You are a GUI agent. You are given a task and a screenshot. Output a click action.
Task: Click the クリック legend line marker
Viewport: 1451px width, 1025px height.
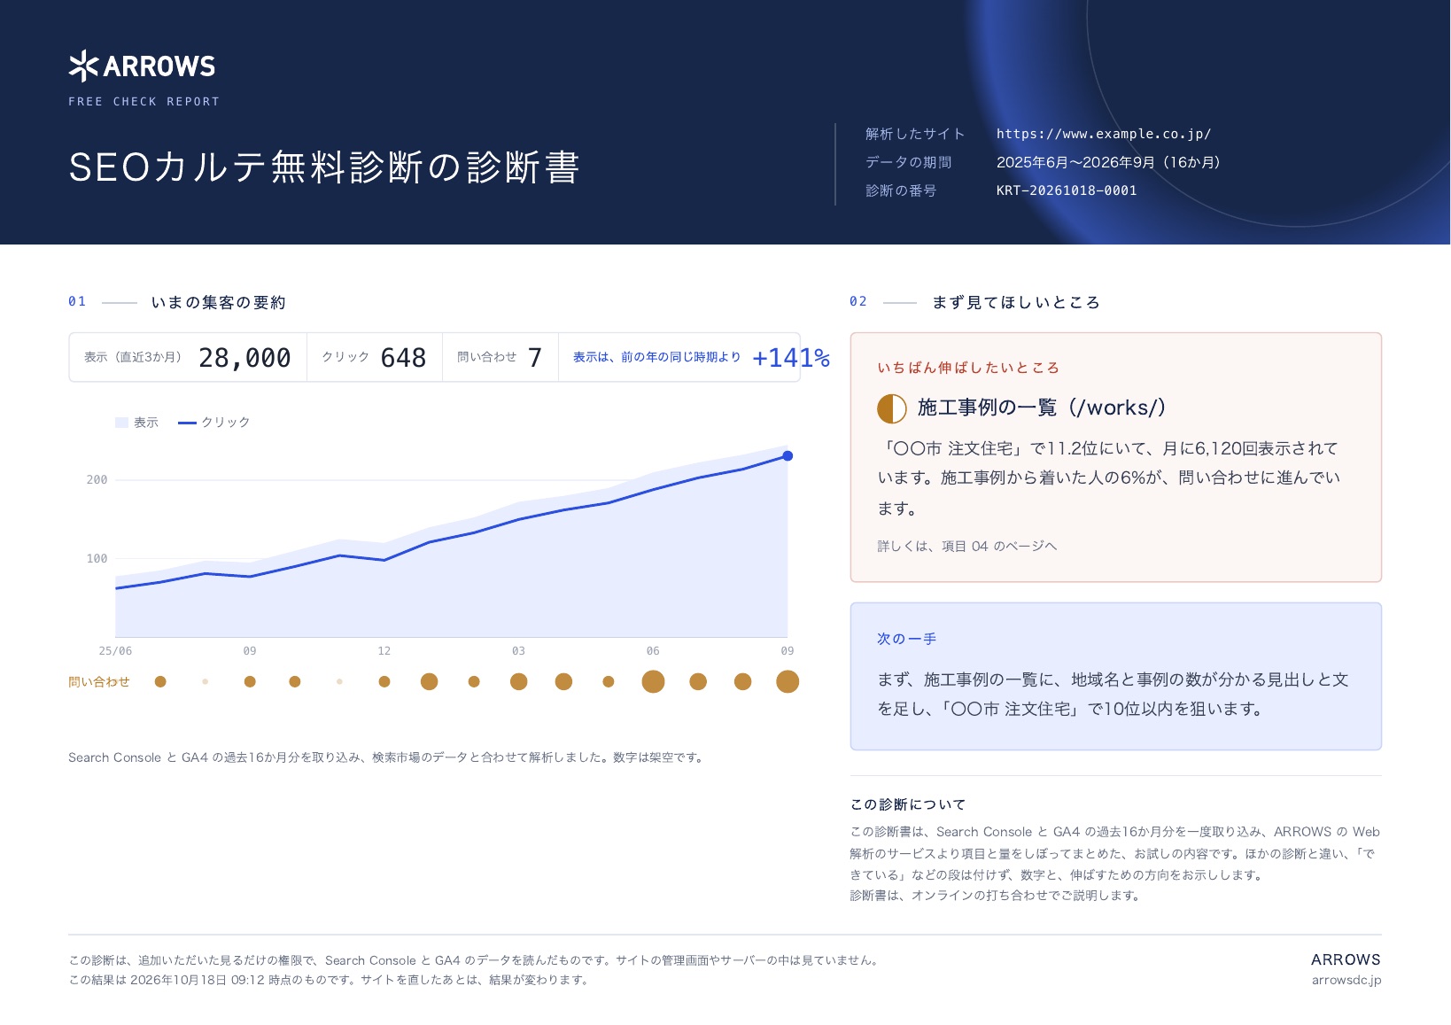tap(187, 423)
